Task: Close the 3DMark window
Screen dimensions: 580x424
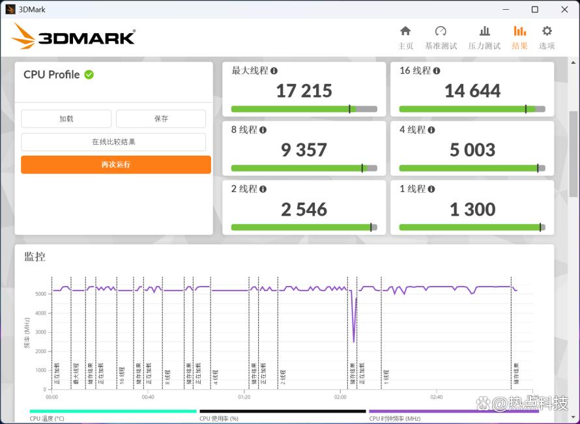Action: [564, 9]
